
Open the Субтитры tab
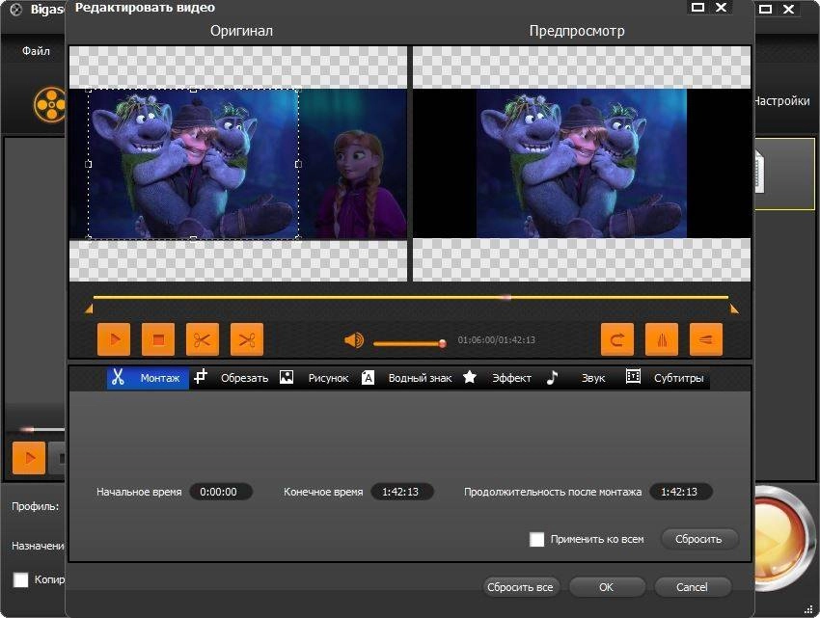click(x=665, y=378)
